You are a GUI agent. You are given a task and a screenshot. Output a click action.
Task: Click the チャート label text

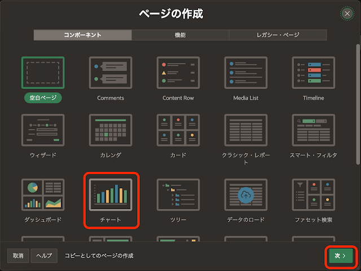coord(111,220)
